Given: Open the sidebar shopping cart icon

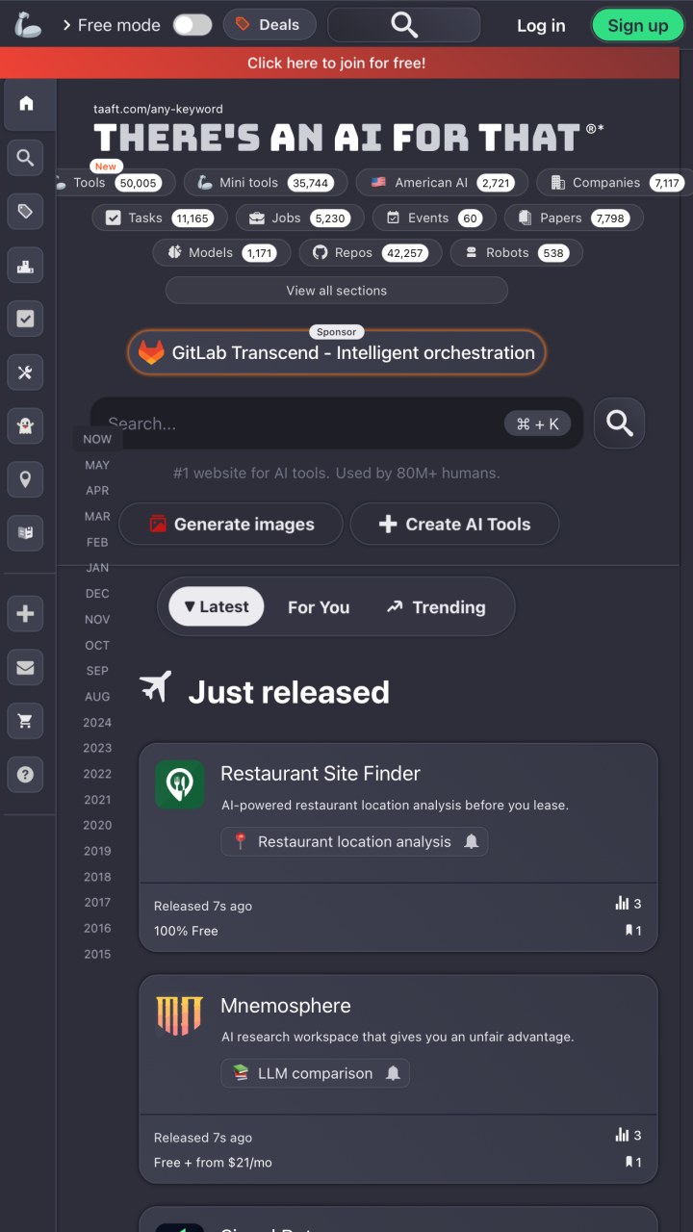Looking at the screenshot, I should click(26, 720).
